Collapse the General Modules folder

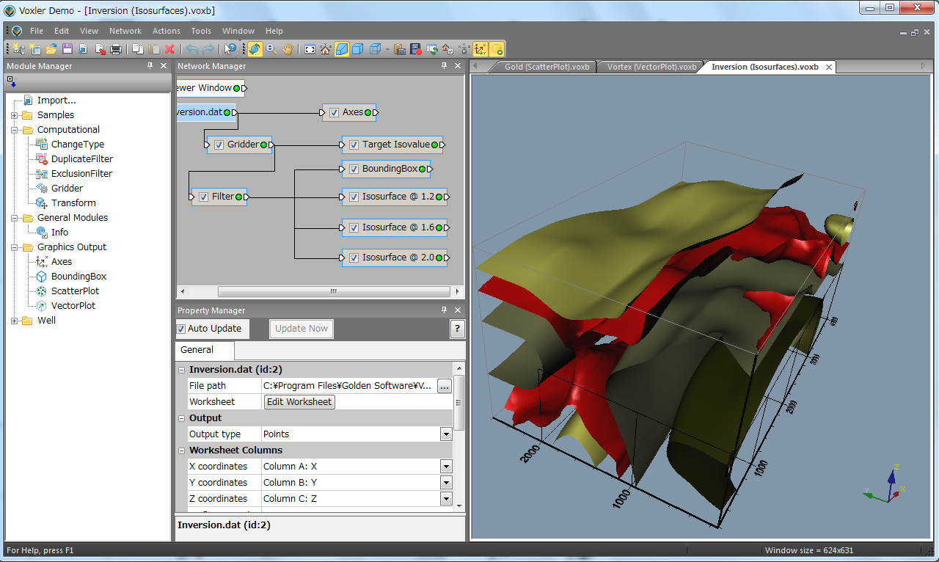15,218
